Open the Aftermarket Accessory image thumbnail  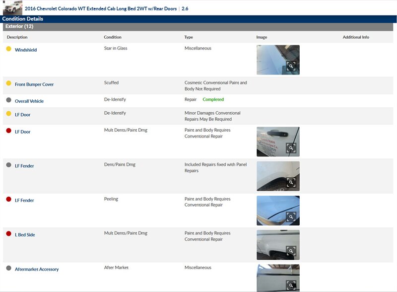[x=278, y=278]
